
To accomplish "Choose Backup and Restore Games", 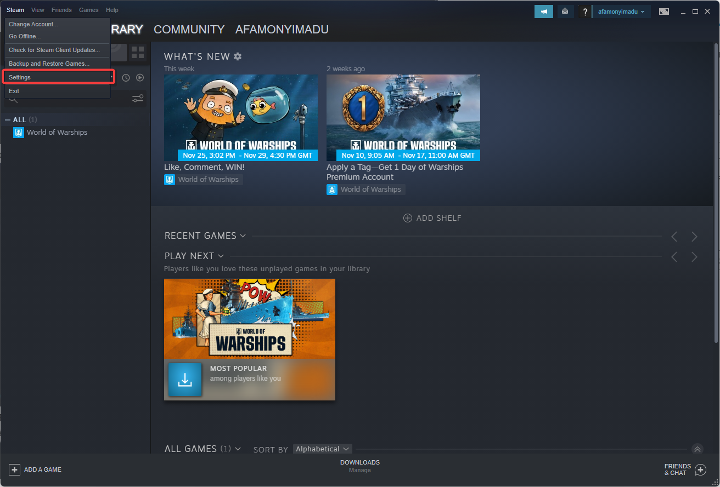I will click(x=58, y=64).
